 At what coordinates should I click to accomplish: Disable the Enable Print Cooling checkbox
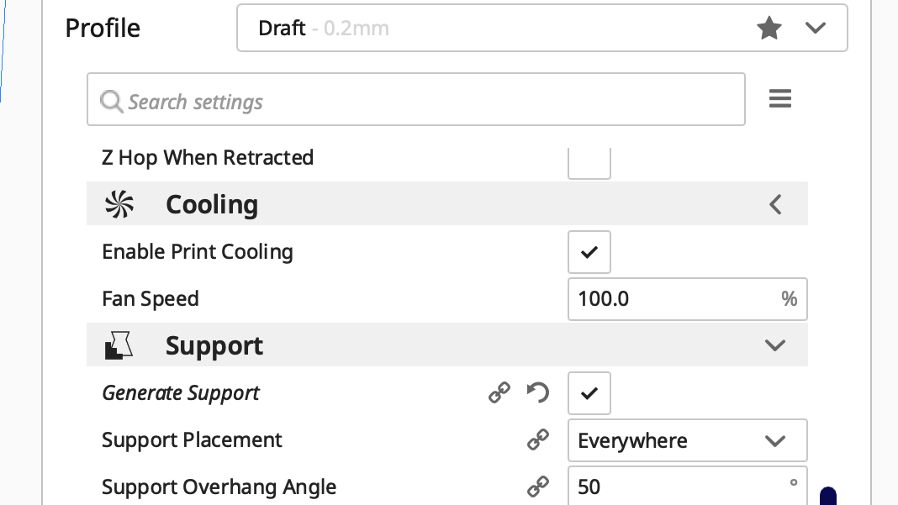click(589, 252)
